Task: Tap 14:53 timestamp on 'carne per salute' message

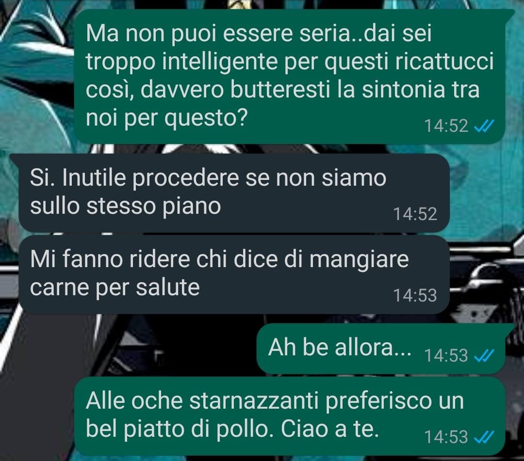Action: tap(415, 295)
